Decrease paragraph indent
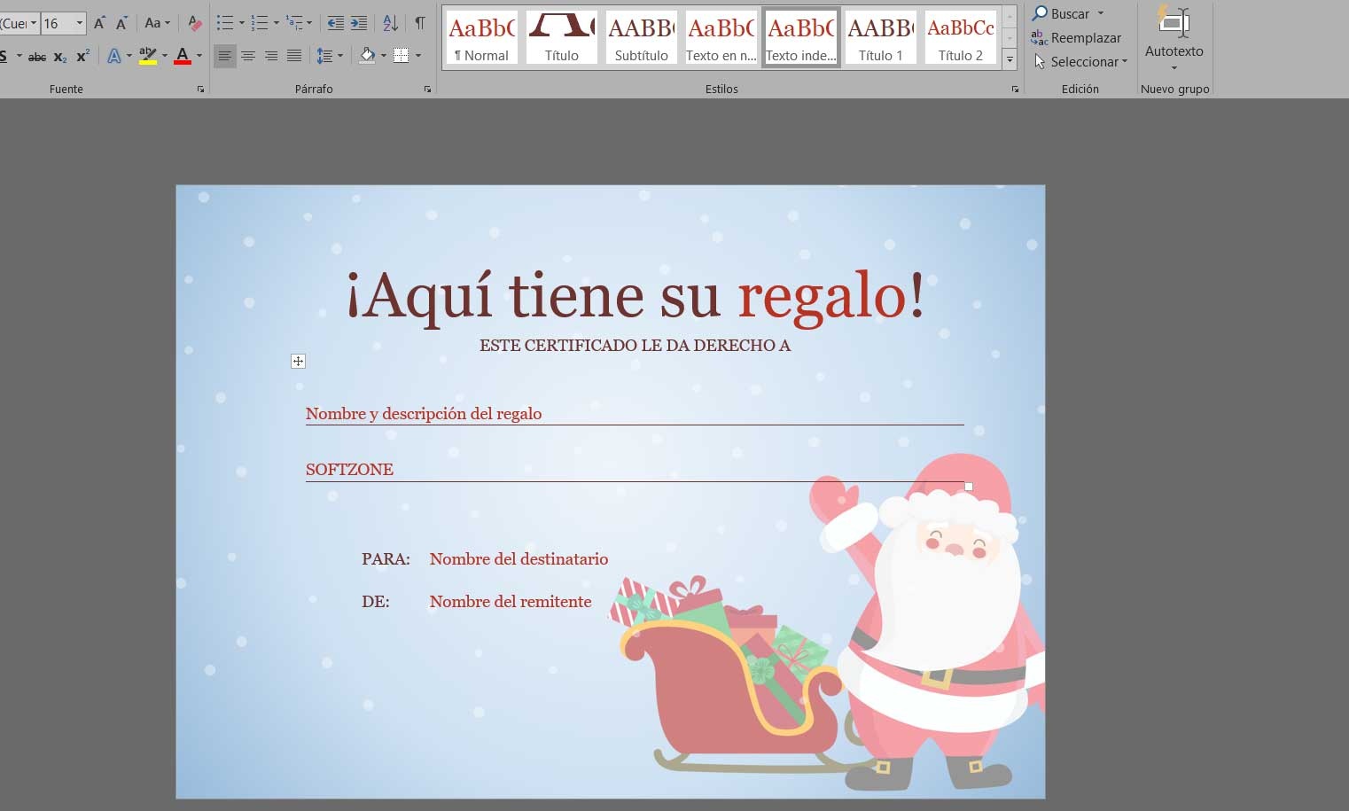This screenshot has width=1349, height=811. coord(336,23)
